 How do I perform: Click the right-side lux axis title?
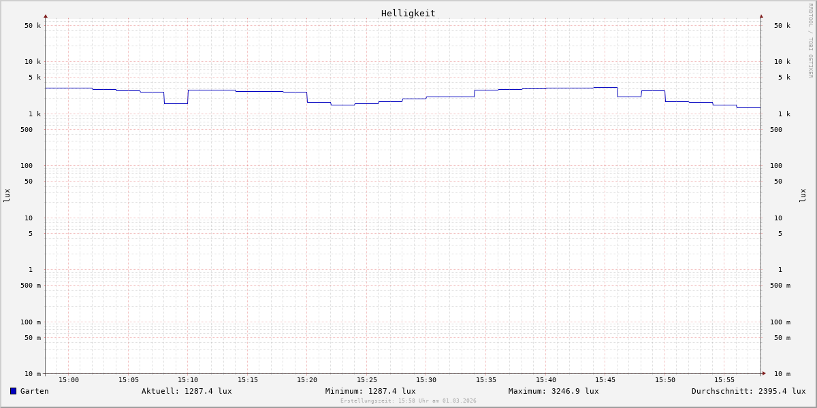[x=803, y=195]
